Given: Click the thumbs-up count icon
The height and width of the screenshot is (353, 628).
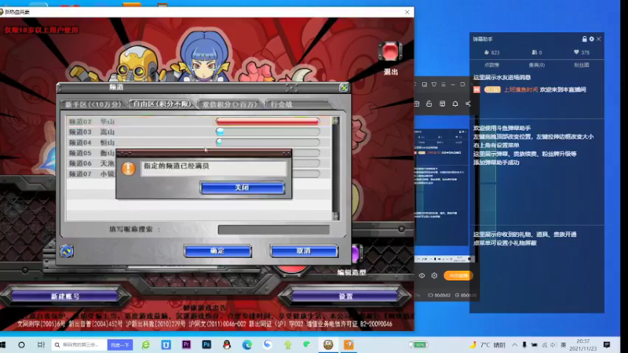Looking at the screenshot, I should coord(487,53).
